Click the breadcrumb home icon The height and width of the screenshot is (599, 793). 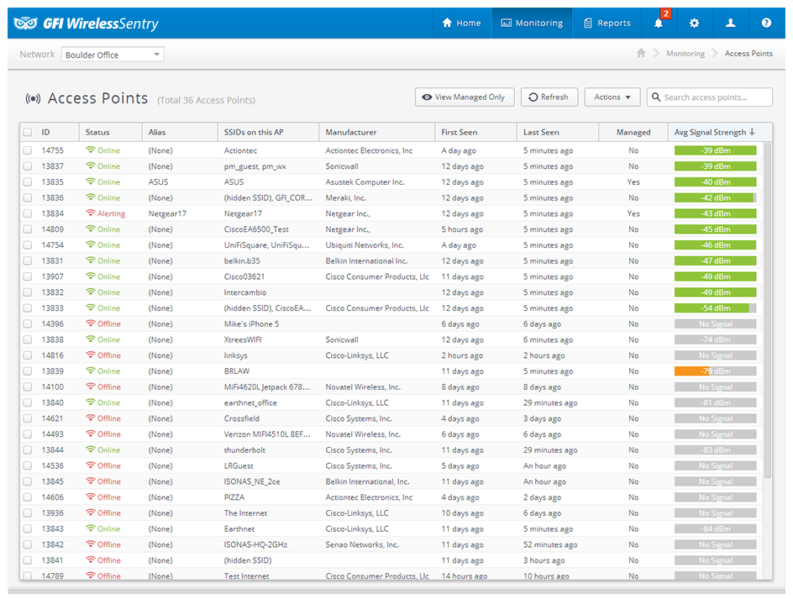641,53
